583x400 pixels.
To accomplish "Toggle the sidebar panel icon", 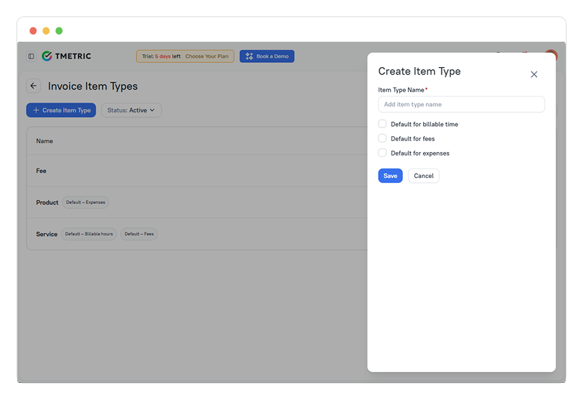I will point(32,56).
